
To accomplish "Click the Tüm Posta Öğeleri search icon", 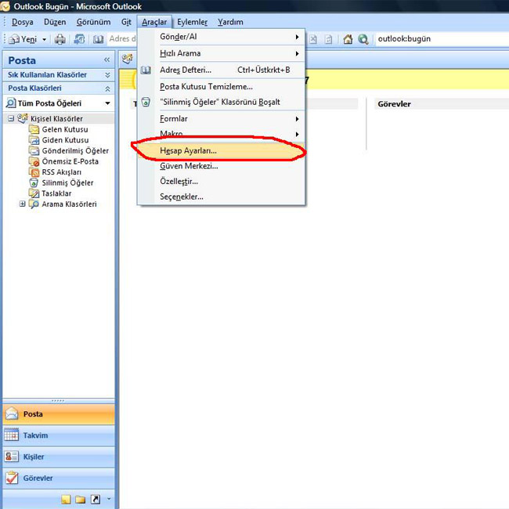I will tap(11, 103).
